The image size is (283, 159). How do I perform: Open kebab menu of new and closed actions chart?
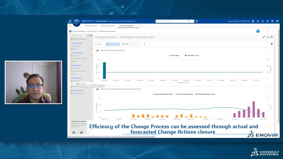pos(271,89)
